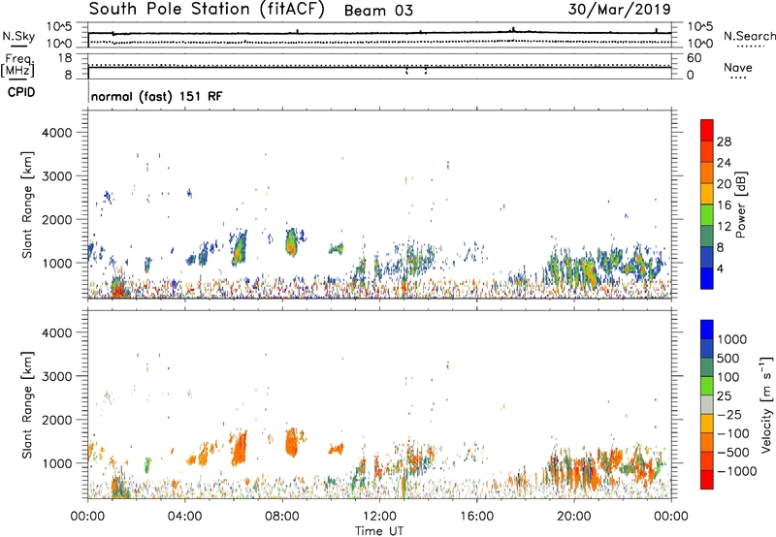Screen dimensions: 776x537
Task: Click the 'N.Sky' legend label
Action: click(x=18, y=36)
